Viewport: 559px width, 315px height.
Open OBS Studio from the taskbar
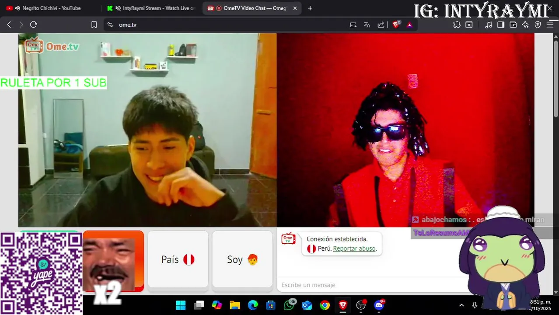pos(361,305)
